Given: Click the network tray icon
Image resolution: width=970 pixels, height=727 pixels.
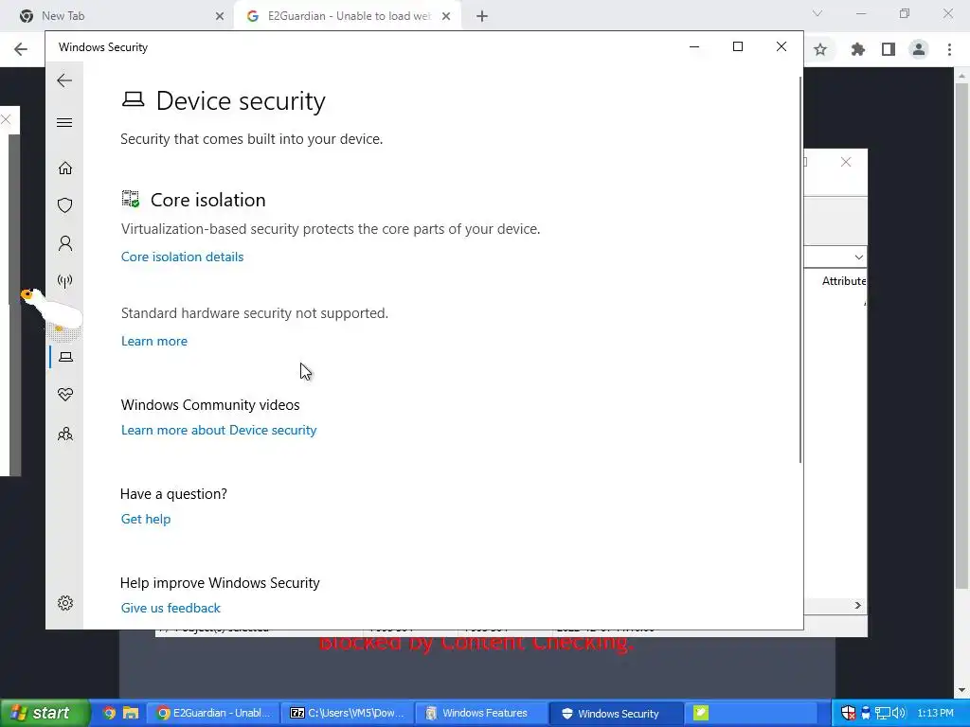Looking at the screenshot, I should [x=883, y=713].
